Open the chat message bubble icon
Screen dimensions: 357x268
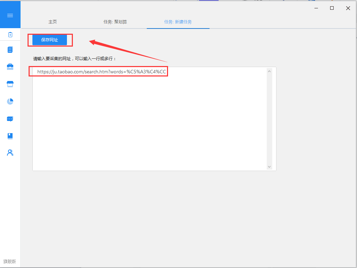[10, 119]
